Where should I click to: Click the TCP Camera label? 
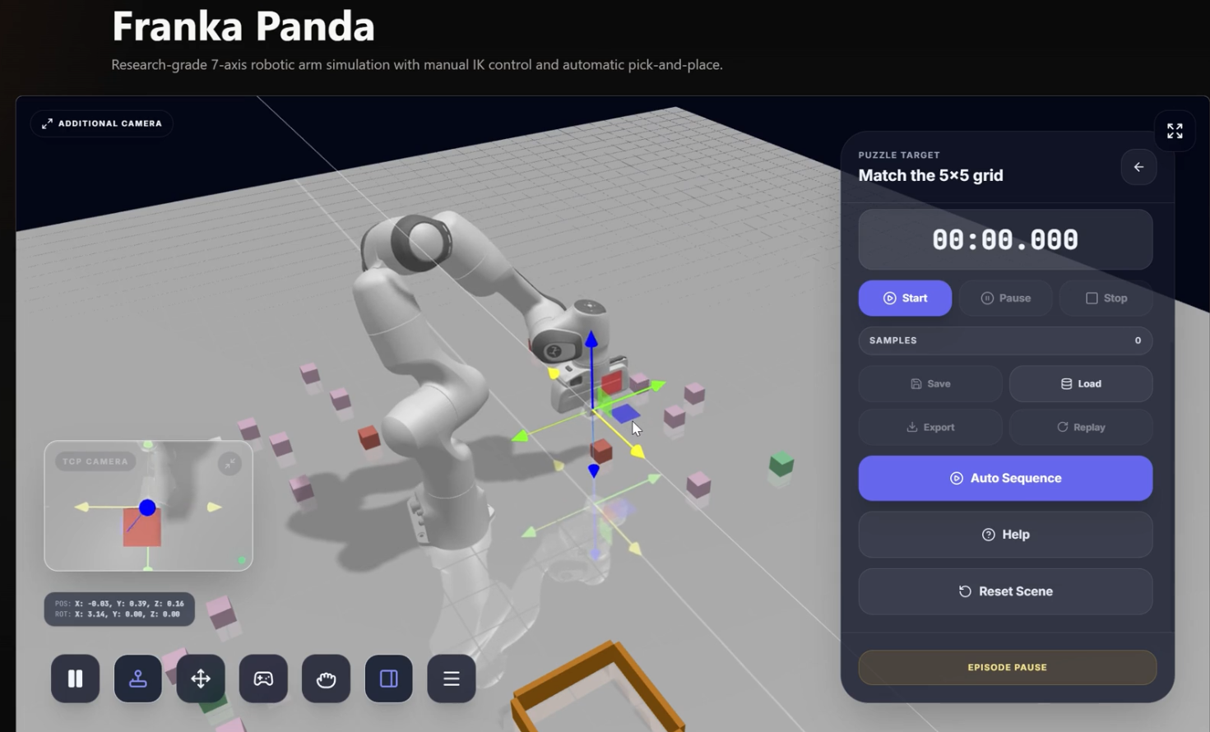tap(95, 461)
